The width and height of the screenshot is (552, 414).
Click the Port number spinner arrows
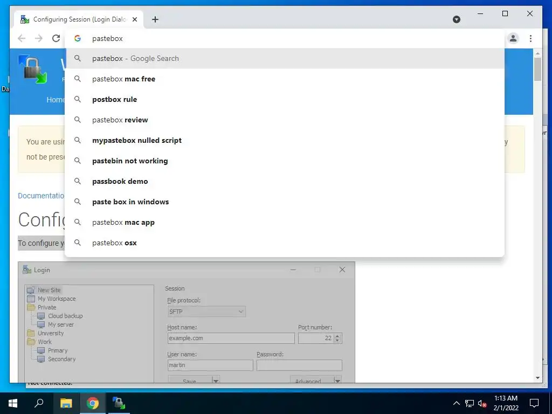click(x=337, y=338)
